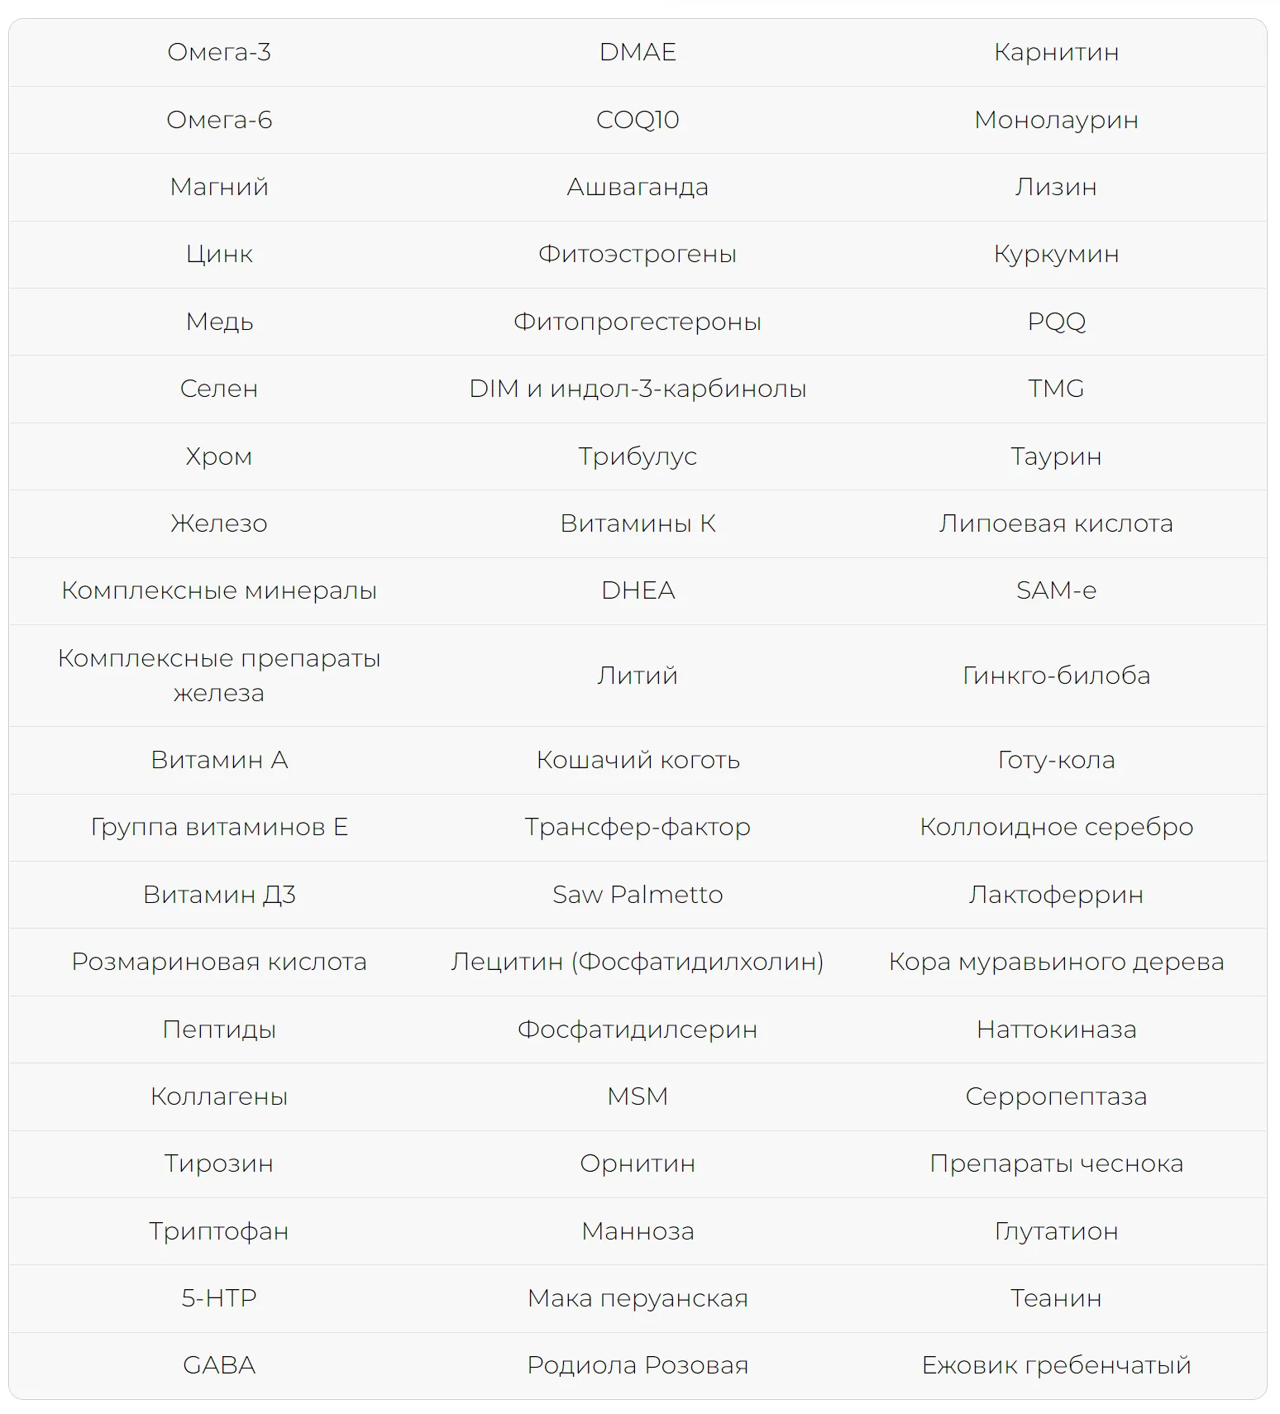1280x1414 pixels.
Task: Select Липоевая кислота in the table
Action: click(x=1056, y=523)
